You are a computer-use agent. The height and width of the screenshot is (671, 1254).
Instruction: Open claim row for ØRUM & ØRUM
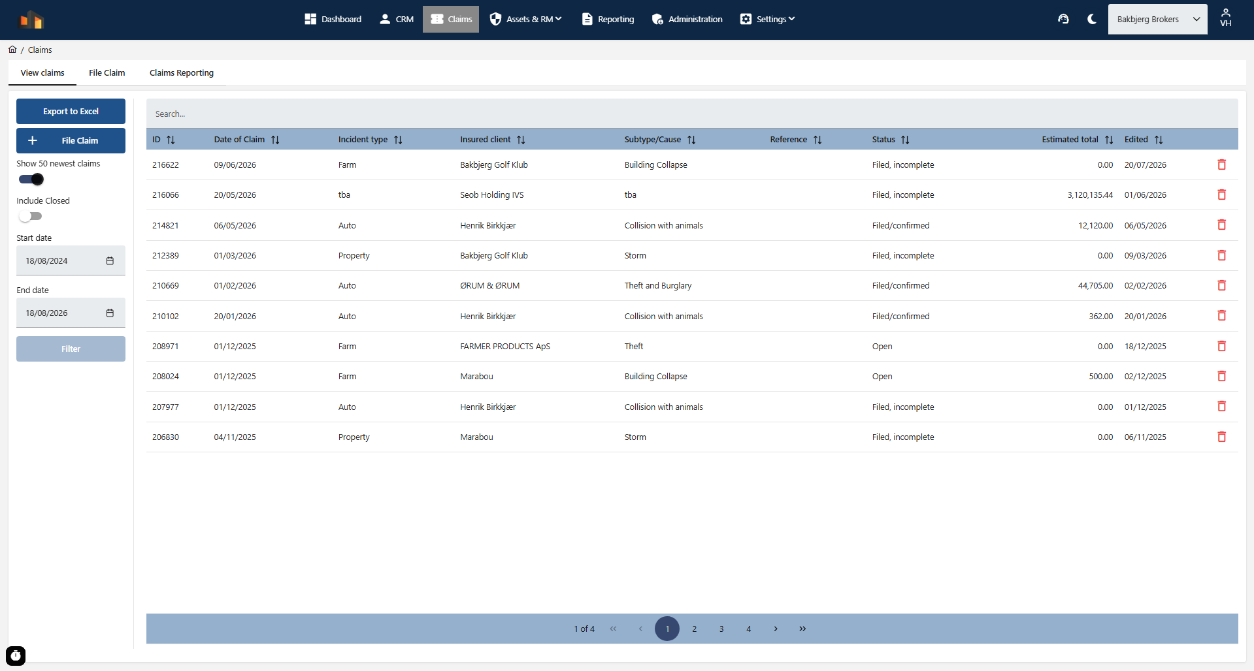click(x=692, y=285)
